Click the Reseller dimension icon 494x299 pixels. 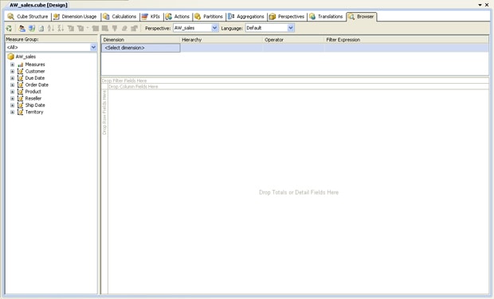pyautogui.click(x=20, y=98)
